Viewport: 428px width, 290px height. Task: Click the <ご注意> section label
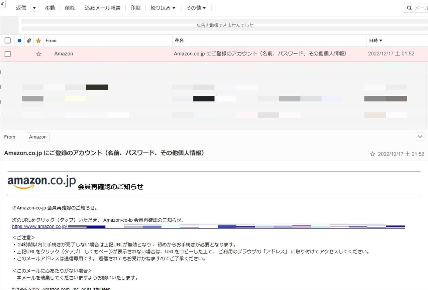pos(24,237)
